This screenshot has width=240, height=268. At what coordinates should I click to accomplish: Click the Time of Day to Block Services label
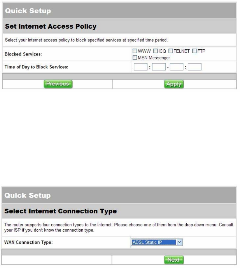36,67
